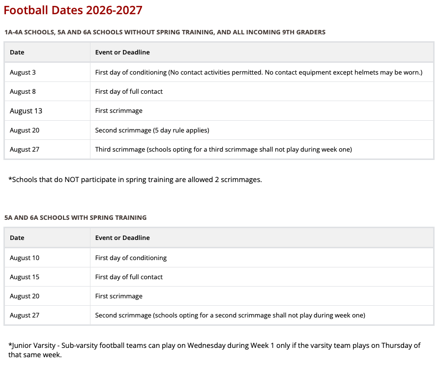
Task: Click the August 27 cell in first table
Action: coord(47,149)
